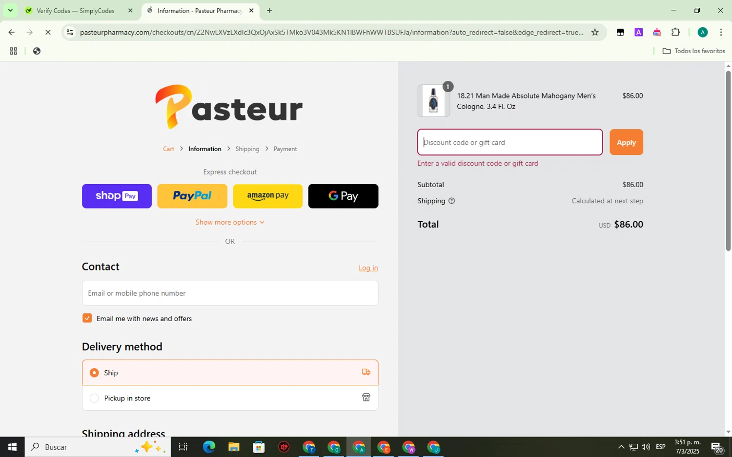The height and width of the screenshot is (457, 732).
Task: Uncheck Email me with news and offers
Action: pos(87,318)
